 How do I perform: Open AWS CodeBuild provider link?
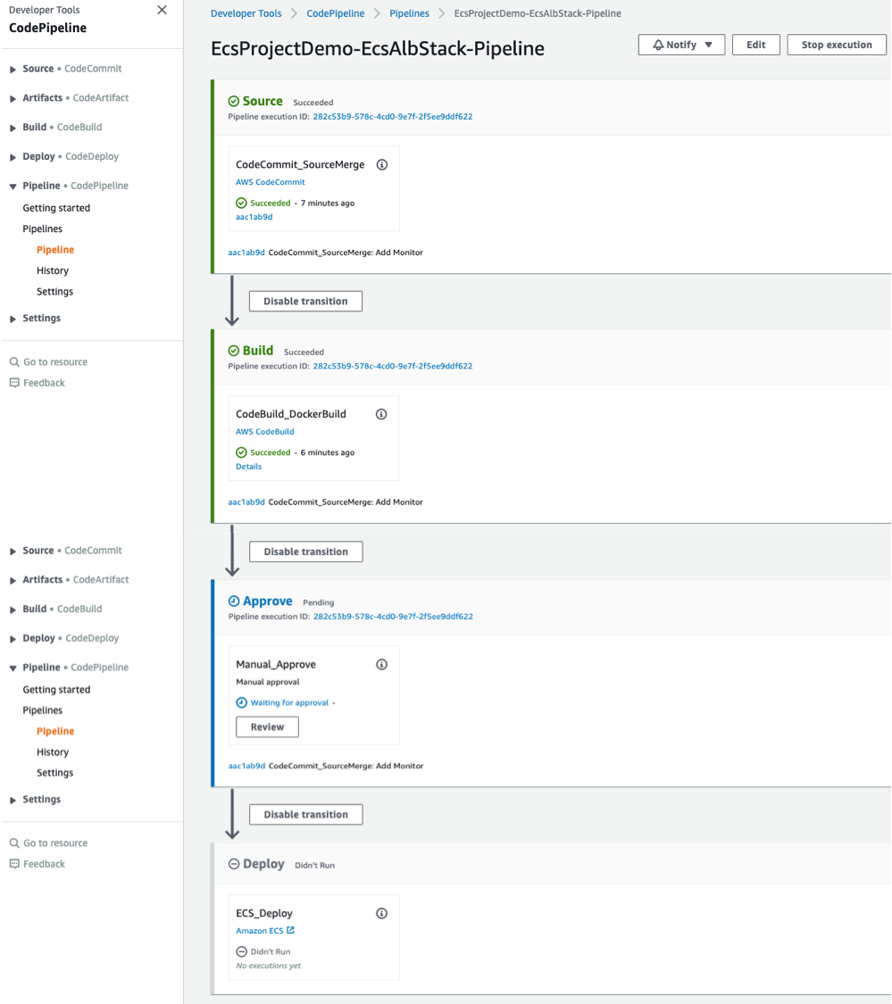(x=264, y=432)
